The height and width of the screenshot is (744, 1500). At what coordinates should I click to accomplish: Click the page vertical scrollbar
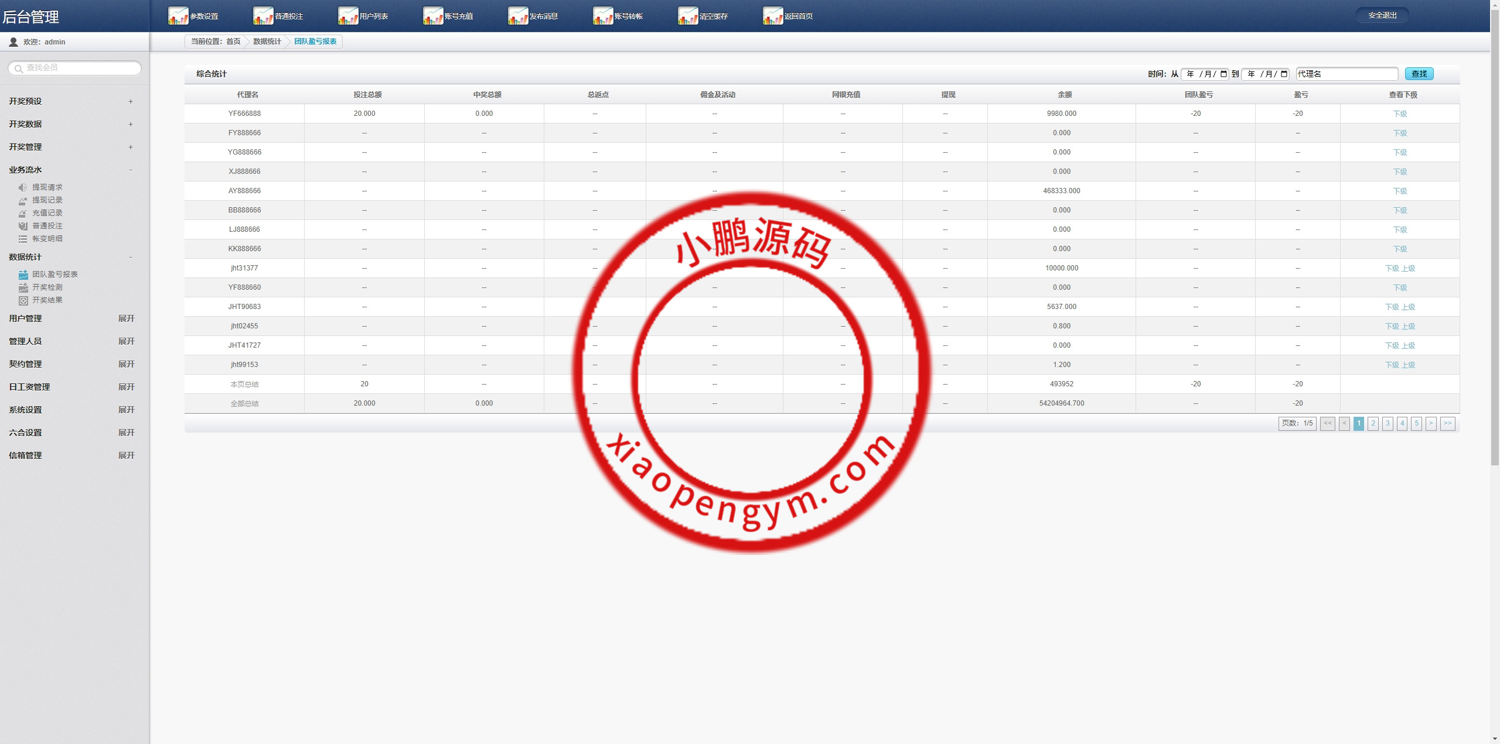(x=1495, y=237)
